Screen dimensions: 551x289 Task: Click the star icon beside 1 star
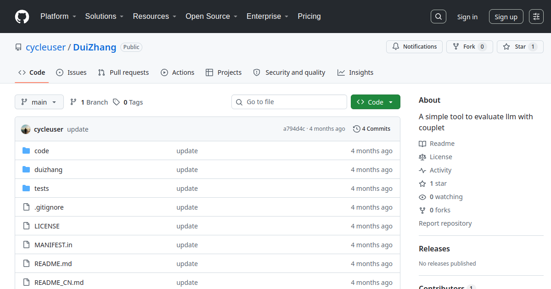coord(422,183)
